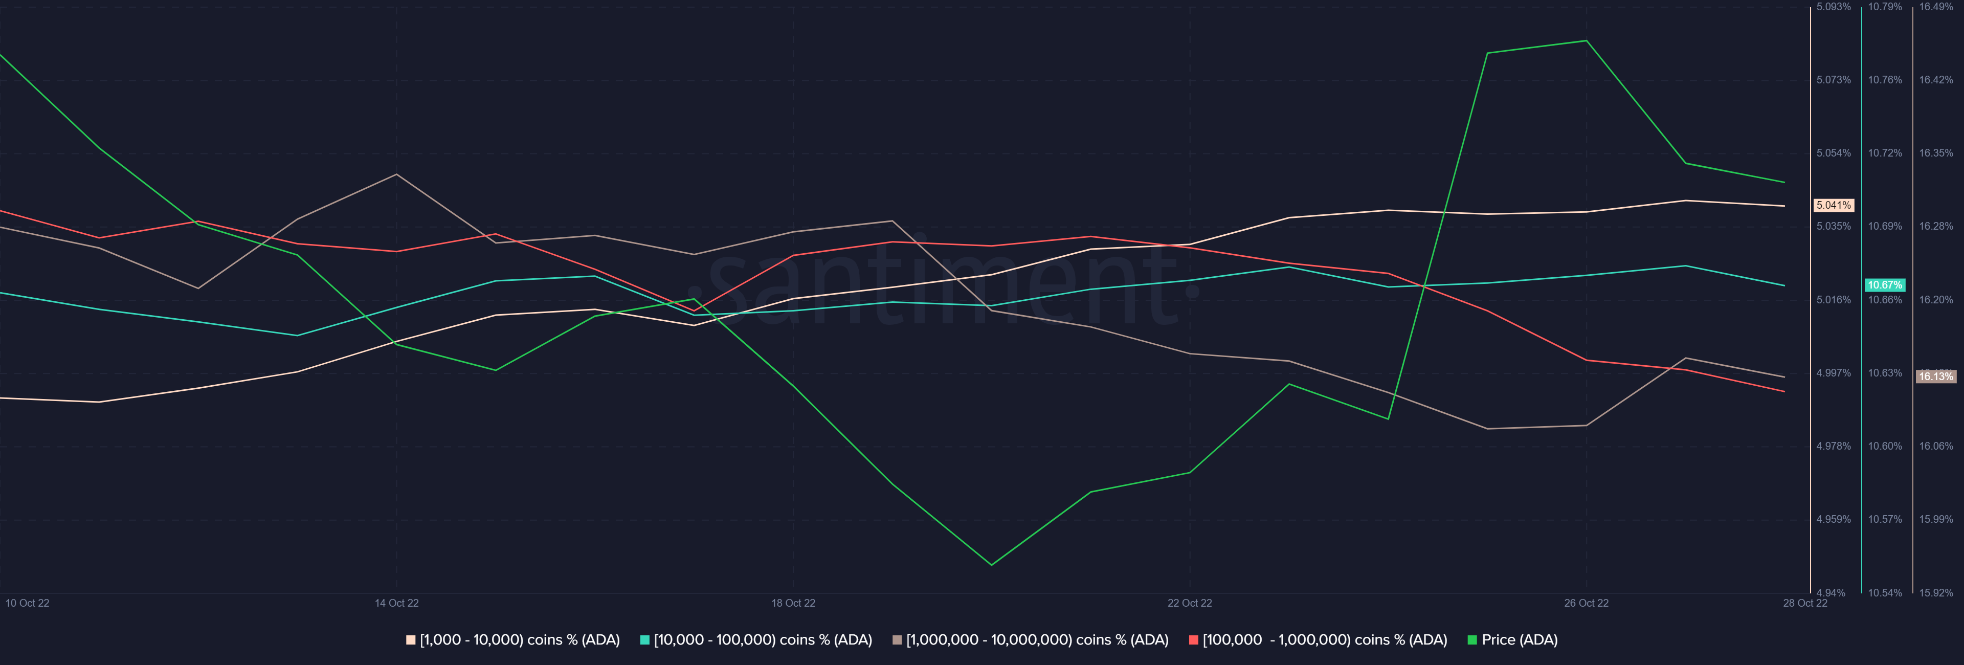Select the 10 Oct 22 date label
This screenshot has width=1964, height=665.
(x=28, y=603)
